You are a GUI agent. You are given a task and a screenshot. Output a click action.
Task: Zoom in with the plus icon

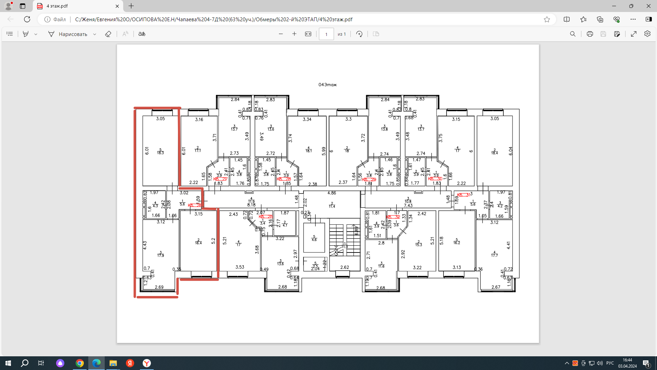(x=294, y=34)
